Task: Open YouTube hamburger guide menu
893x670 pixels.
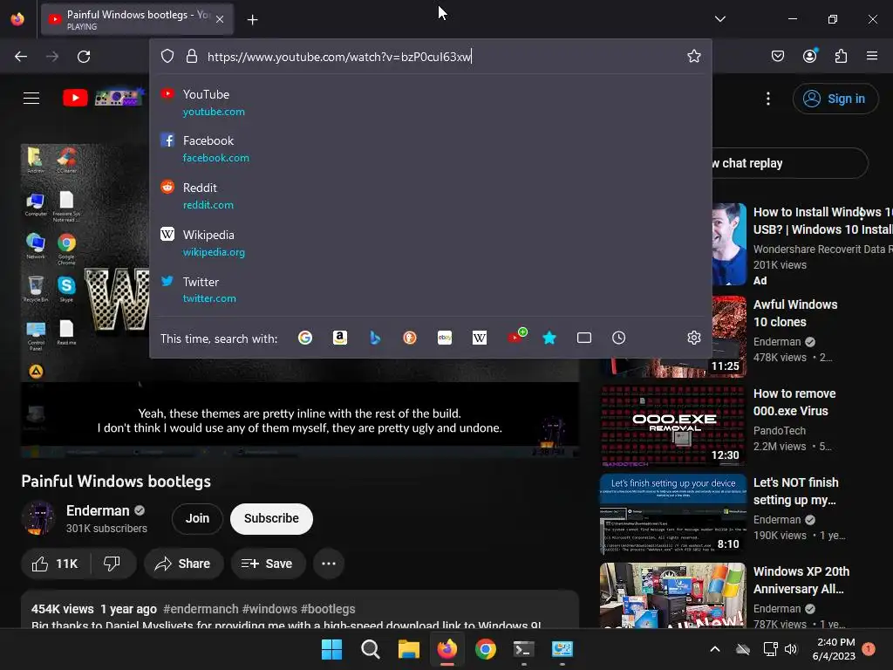Action: coord(31,98)
